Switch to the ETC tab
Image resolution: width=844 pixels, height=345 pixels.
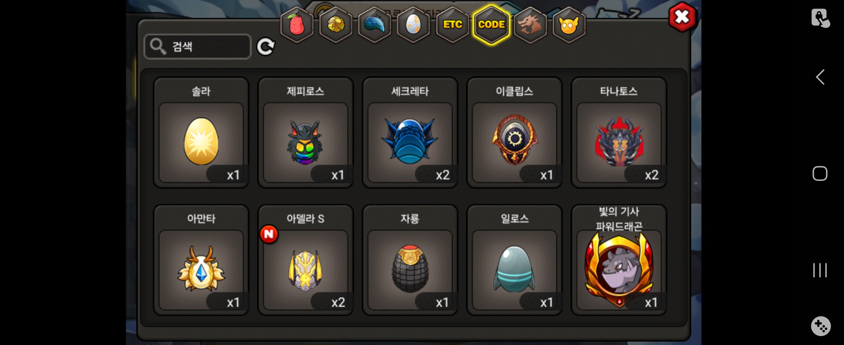click(452, 25)
